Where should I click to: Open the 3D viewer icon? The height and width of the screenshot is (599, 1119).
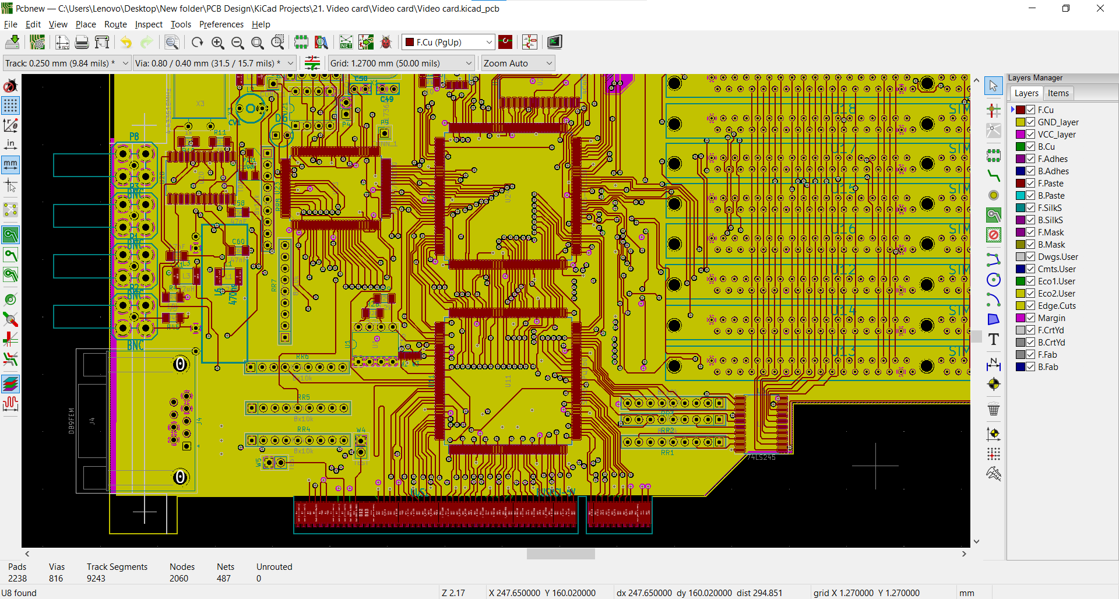point(554,42)
